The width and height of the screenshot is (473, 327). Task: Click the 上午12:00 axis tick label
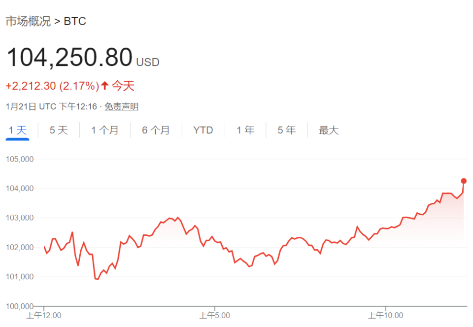[44, 315]
